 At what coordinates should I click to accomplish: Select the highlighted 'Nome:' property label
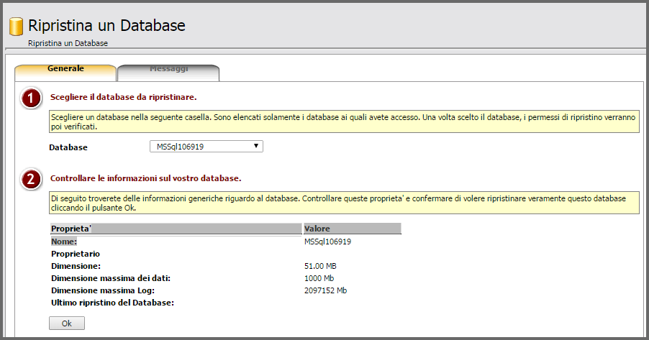(63, 242)
